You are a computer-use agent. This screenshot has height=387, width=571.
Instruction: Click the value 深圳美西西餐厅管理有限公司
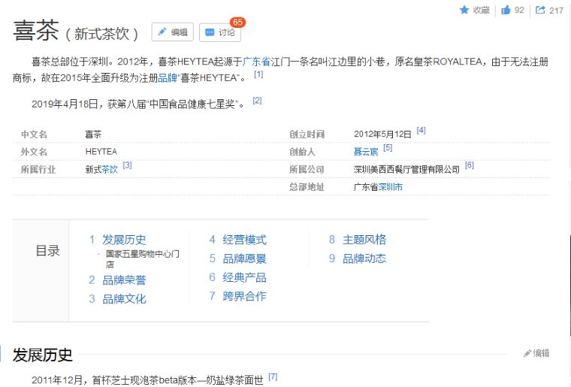tap(406, 169)
